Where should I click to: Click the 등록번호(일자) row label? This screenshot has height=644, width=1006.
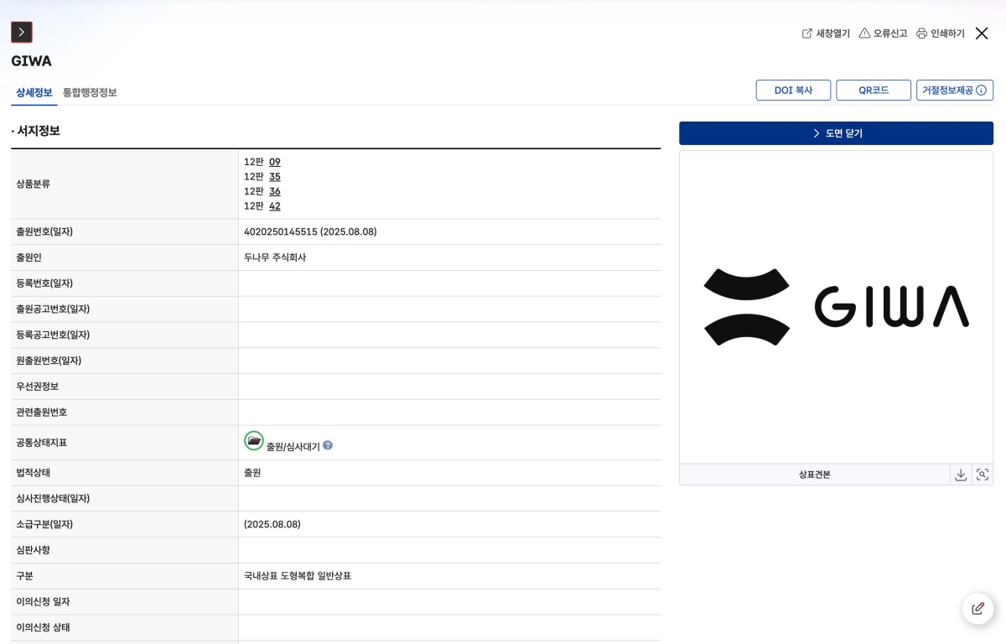[44, 283]
